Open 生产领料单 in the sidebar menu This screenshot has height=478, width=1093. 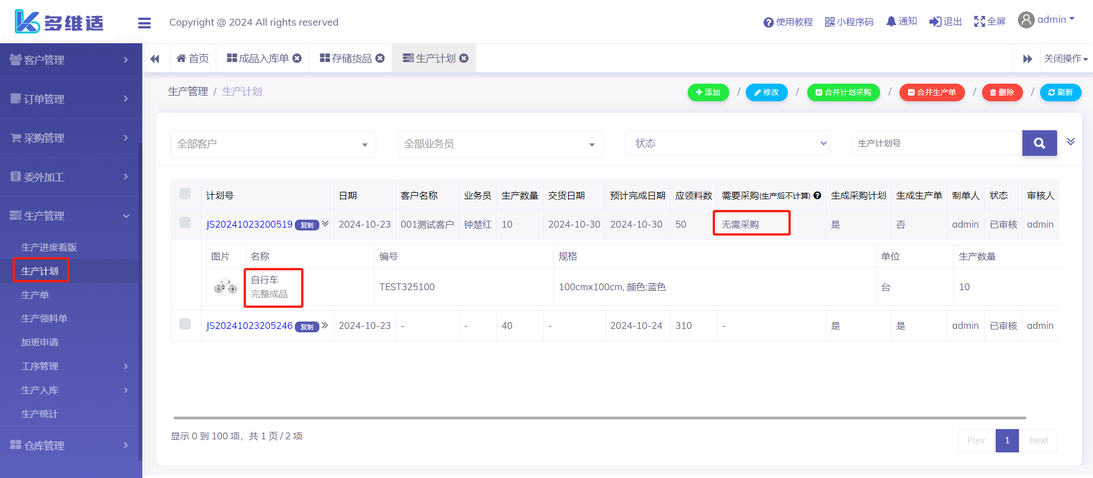click(x=44, y=319)
